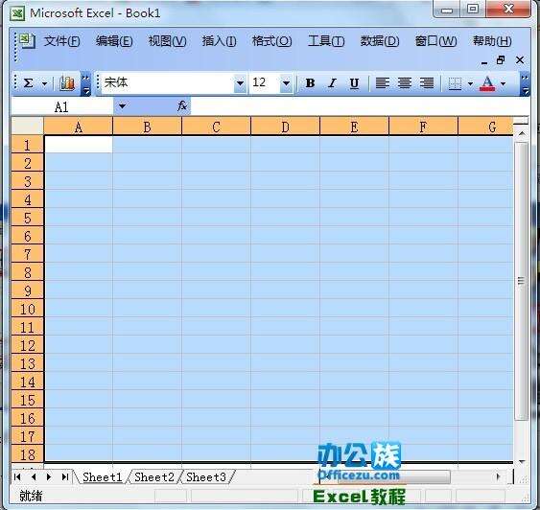
Task: Apply align right to cells
Action: tap(427, 83)
